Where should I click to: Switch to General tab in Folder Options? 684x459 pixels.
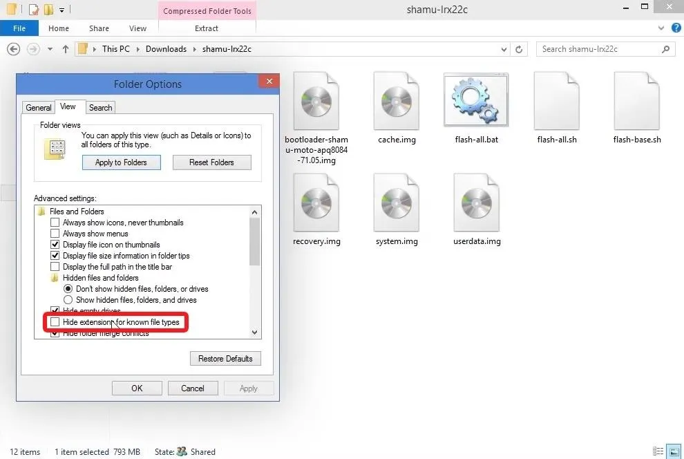point(39,107)
